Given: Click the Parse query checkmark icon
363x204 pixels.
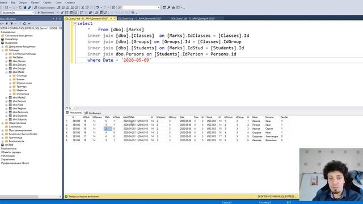Looking at the screenshot, I should 62,12.
